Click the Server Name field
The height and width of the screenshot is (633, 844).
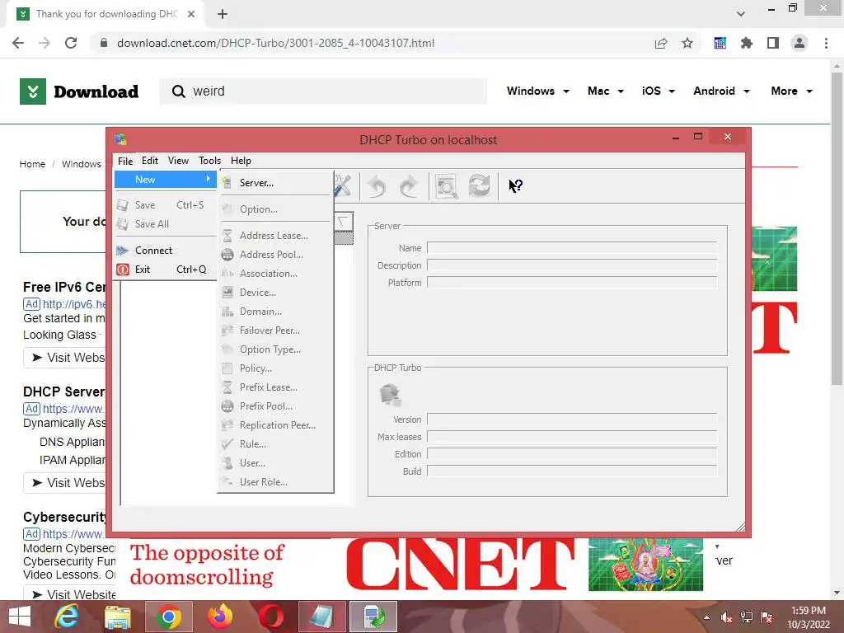pyautogui.click(x=572, y=247)
